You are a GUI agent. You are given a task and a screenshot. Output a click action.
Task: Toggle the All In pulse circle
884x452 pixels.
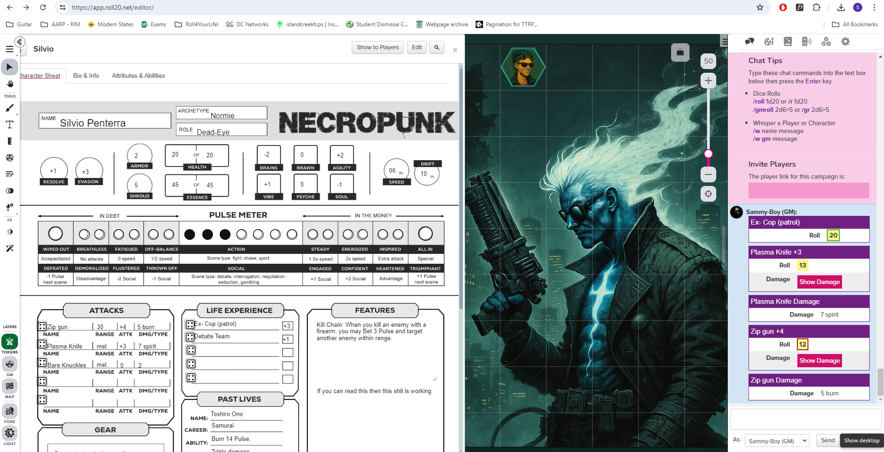tap(425, 234)
